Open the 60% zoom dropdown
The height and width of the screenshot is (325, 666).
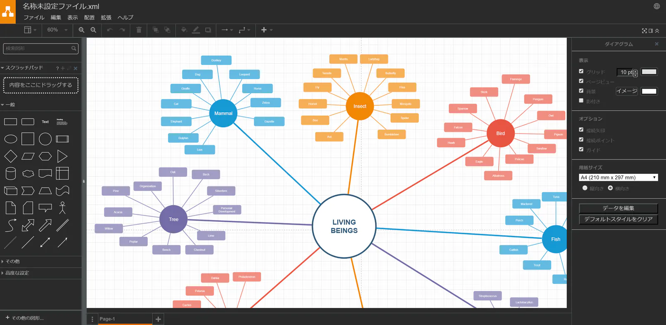[57, 30]
